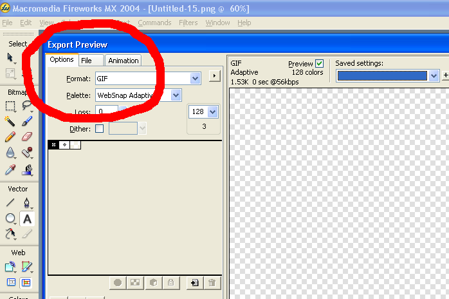449x299 pixels.
Task: Open the Edit menu
Action: pos(26,23)
